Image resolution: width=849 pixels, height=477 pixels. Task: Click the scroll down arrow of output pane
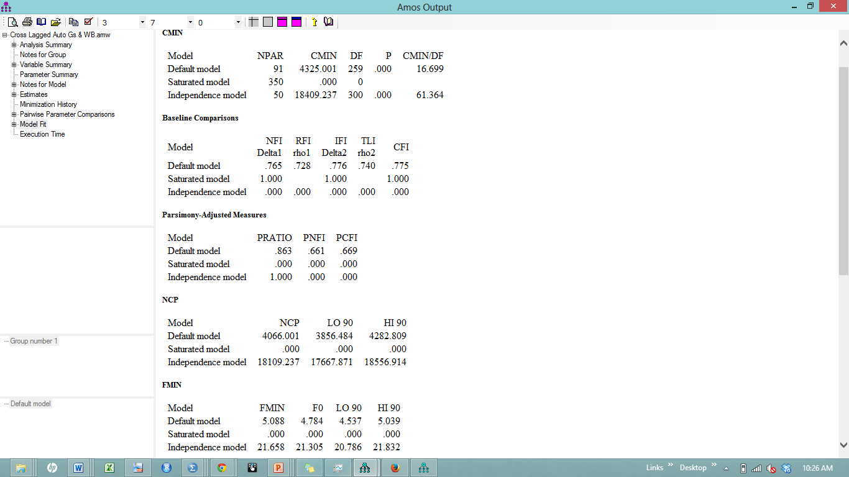[843, 445]
